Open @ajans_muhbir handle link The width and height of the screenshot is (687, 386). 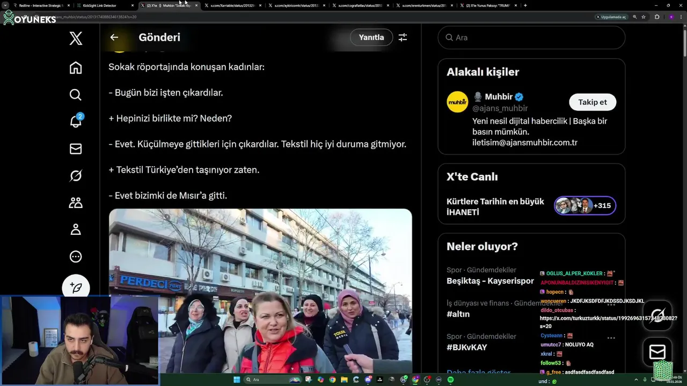point(500,108)
